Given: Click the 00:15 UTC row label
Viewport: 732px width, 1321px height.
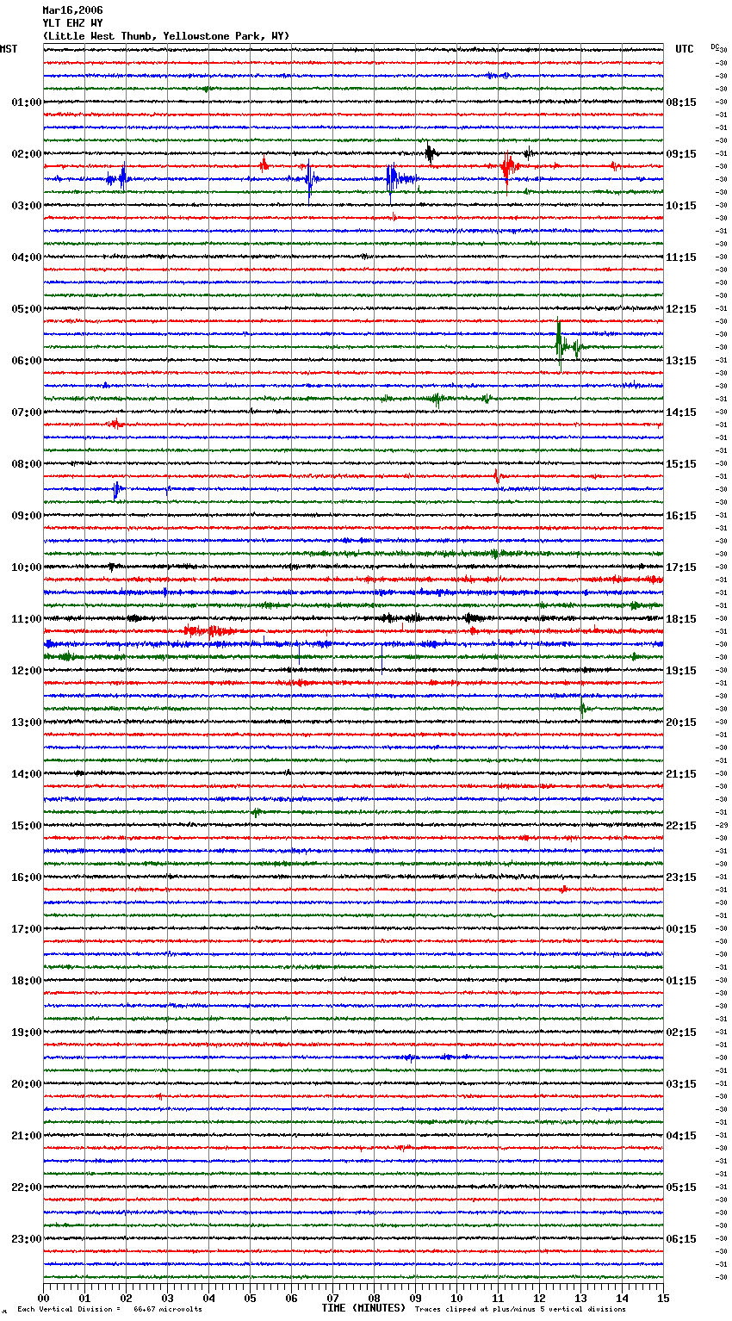Looking at the screenshot, I should tap(681, 929).
